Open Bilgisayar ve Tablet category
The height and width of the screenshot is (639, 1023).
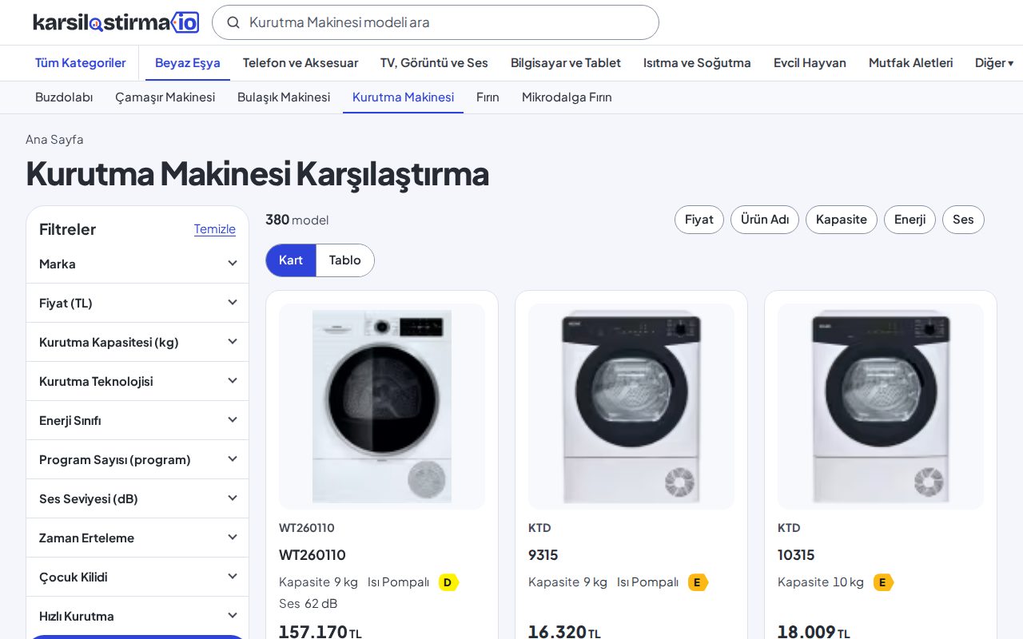[x=566, y=63]
